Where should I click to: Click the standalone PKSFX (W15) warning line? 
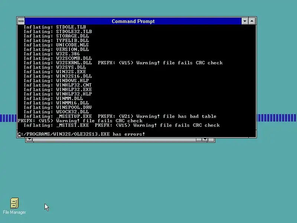coord(80,121)
